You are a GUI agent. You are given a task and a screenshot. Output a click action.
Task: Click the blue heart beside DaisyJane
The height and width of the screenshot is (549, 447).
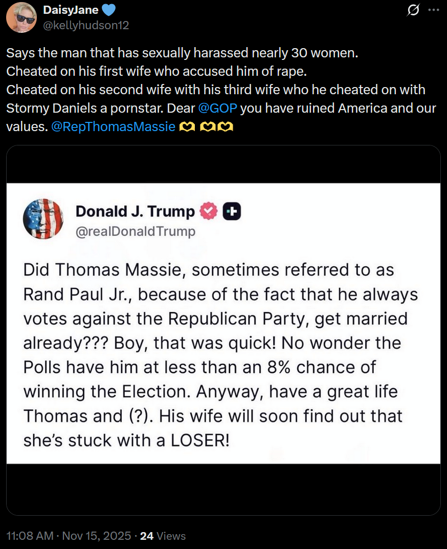click(x=109, y=10)
